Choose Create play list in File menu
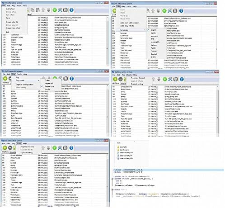225x208 pixels. (x=12, y=22)
